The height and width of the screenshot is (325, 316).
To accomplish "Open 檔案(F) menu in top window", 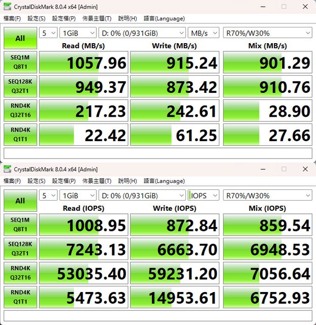I will (x=12, y=18).
